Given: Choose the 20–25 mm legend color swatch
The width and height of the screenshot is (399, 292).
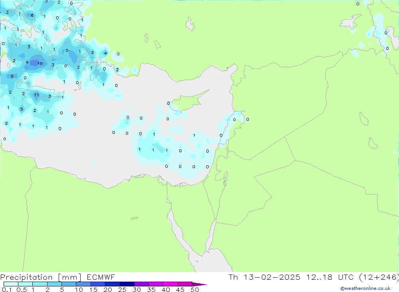Looking at the screenshot, I should point(112,284).
